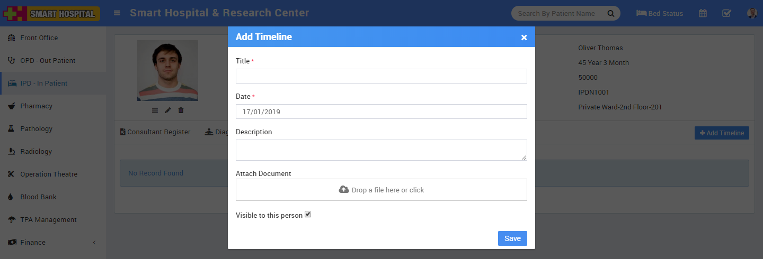Click the search magnifier icon

pos(611,13)
